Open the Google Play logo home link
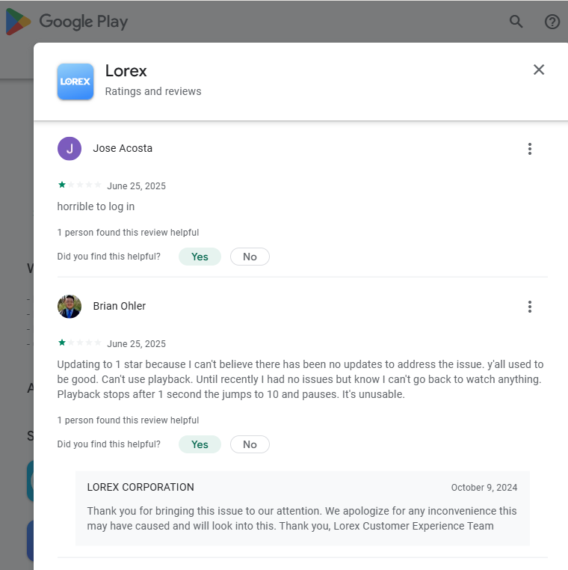568x570 pixels. tap(67, 22)
